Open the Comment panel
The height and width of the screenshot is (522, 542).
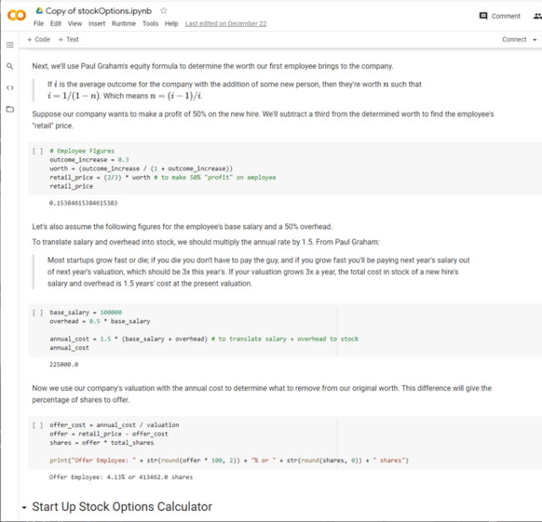pos(500,16)
